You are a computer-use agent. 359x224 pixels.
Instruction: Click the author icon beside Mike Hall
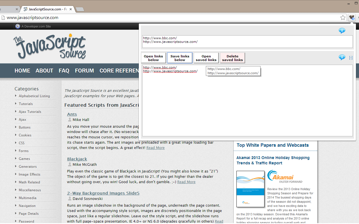coord(70,120)
